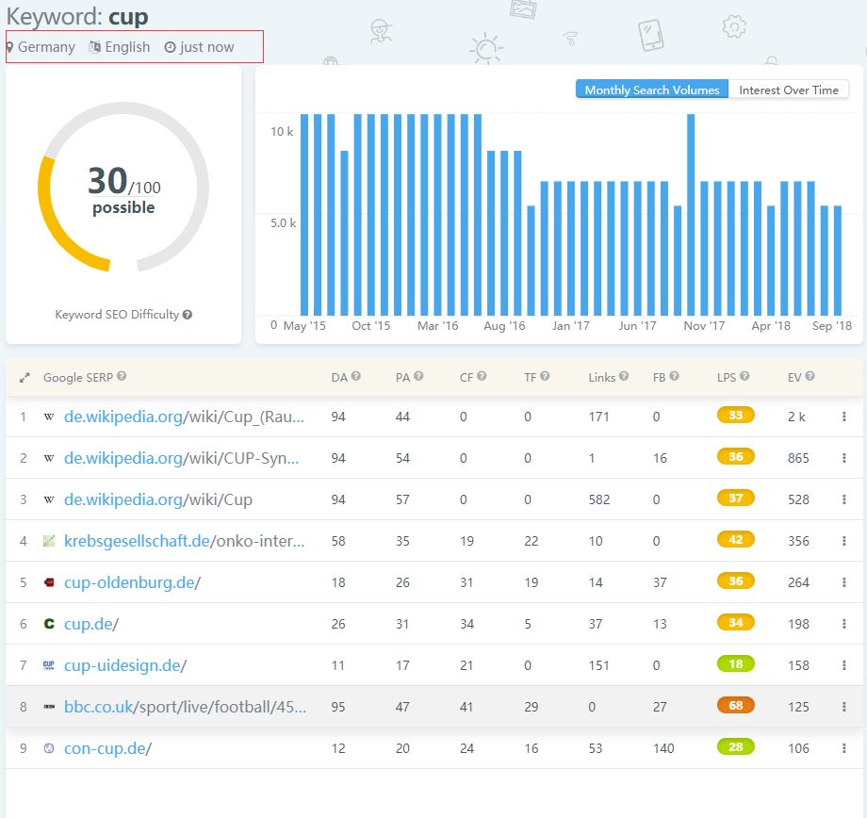The image size is (867, 818).
Task: Click the LPS 68 badge for bbc.co.uk
Action: click(735, 706)
